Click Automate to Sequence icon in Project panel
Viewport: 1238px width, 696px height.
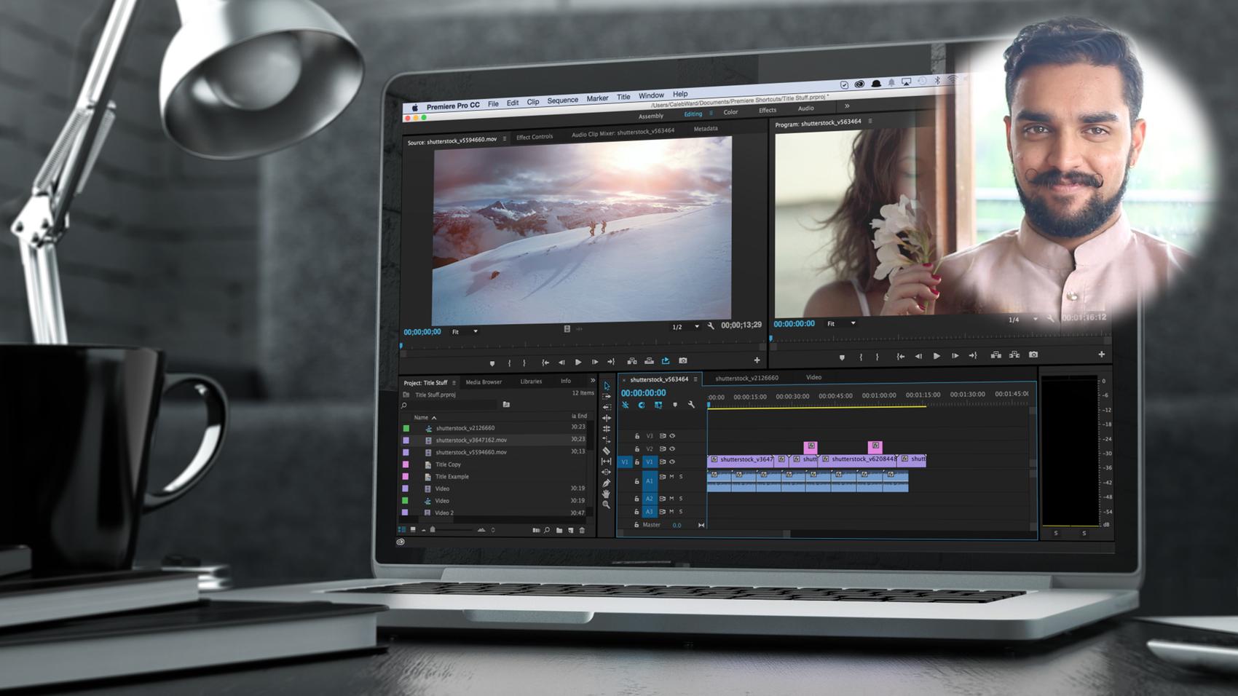click(536, 530)
